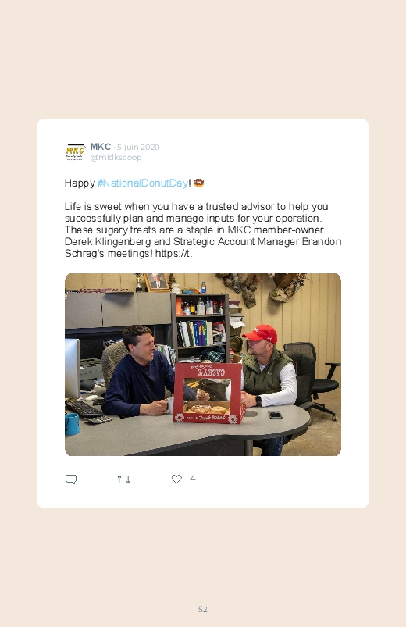Click the retweet arrows icon
Screen dimensions: 406x627
[123, 479]
